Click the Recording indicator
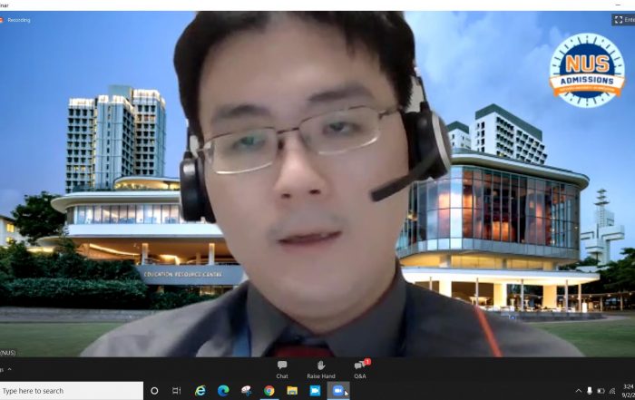635x400 pixels. [15, 20]
